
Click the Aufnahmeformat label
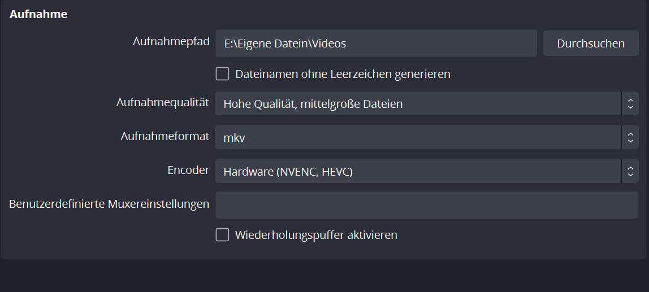tap(165, 136)
